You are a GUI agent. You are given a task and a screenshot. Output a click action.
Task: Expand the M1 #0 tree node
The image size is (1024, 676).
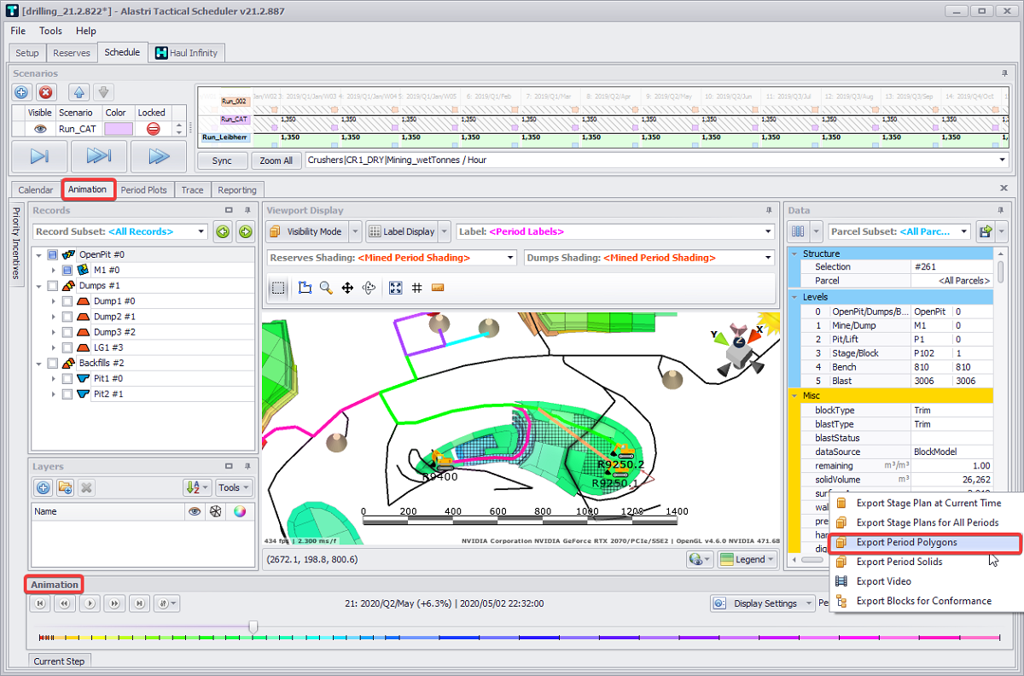click(54, 271)
